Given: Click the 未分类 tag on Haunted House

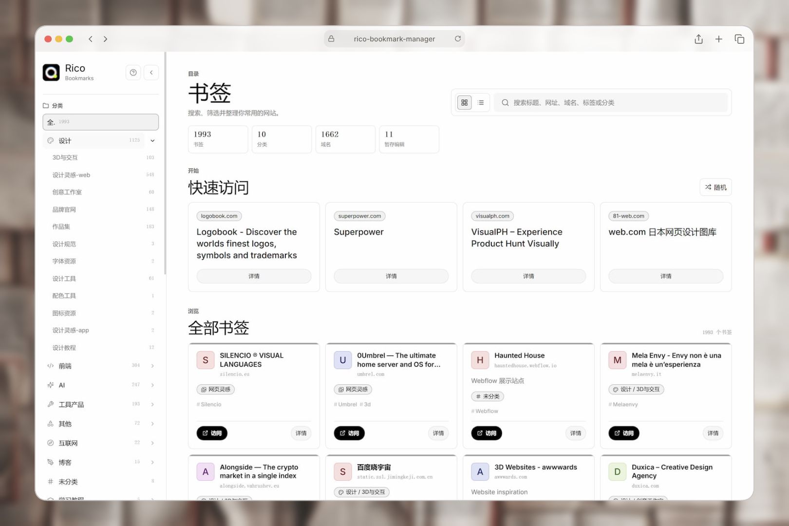Looking at the screenshot, I should 488,396.
